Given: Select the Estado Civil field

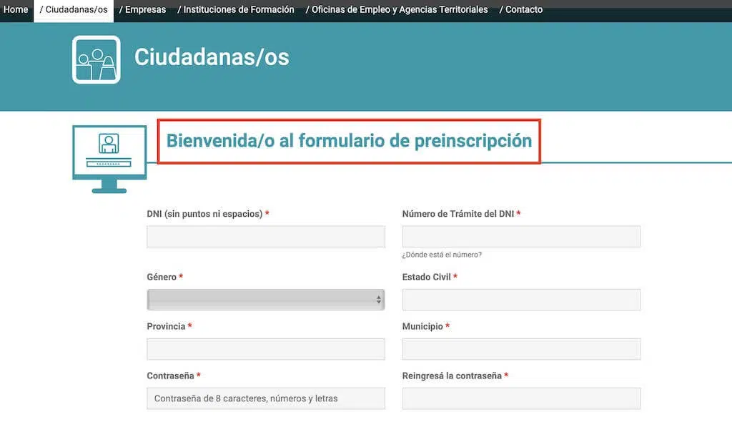Looking at the screenshot, I should coord(521,300).
